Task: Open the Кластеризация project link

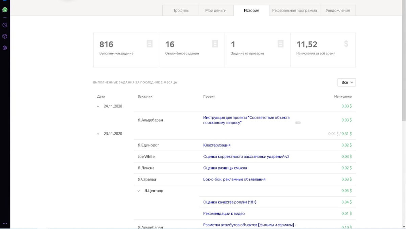Action: point(217,145)
